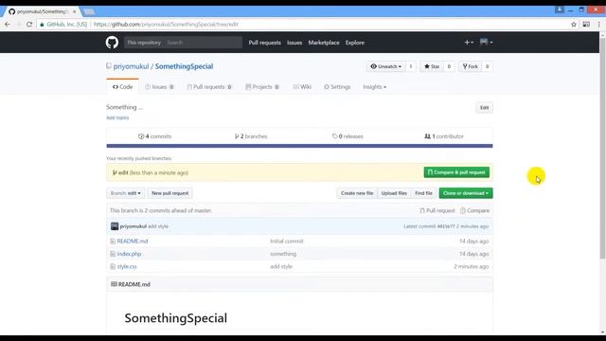Click the Fork count number
The width and height of the screenshot is (606, 341).
point(487,66)
